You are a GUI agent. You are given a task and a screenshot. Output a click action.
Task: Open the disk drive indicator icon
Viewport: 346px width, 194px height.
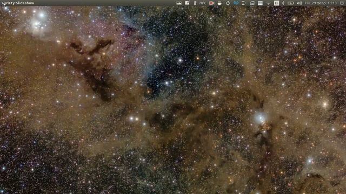(x=252, y=3)
